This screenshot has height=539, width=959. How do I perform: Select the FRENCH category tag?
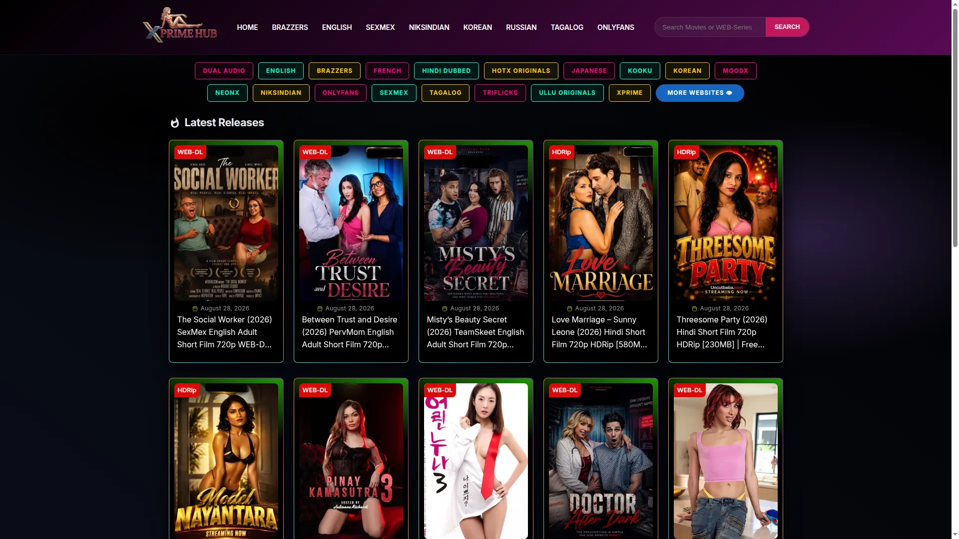(x=387, y=71)
